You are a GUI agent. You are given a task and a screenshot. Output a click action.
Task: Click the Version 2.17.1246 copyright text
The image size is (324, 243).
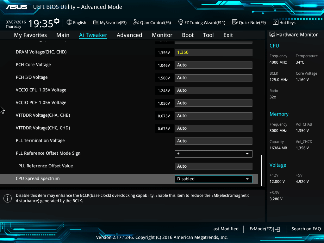162,237
